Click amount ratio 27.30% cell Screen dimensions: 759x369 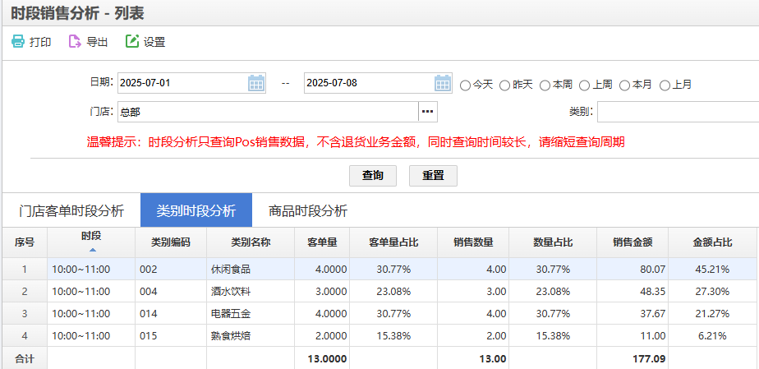pyautogui.click(x=712, y=291)
